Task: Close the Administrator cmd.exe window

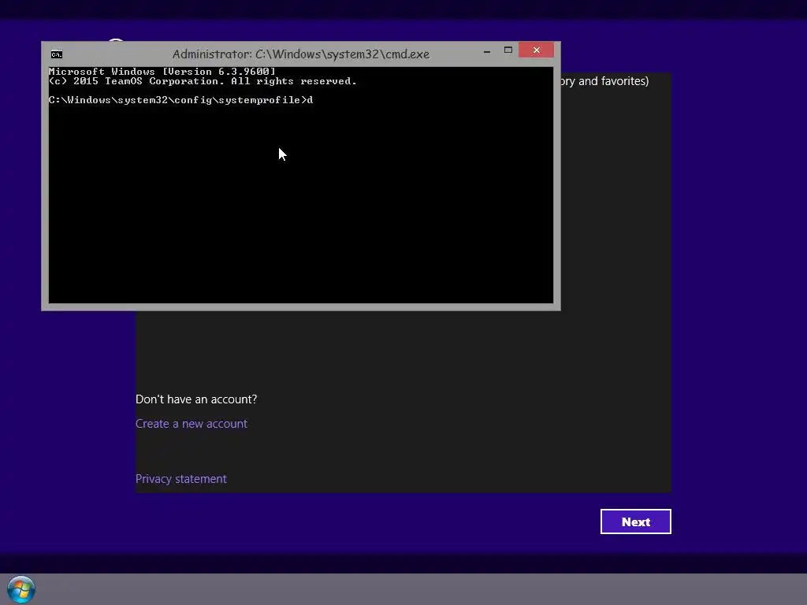Action: pyautogui.click(x=536, y=50)
